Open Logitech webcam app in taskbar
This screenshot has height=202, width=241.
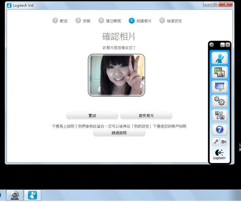(x=14, y=195)
